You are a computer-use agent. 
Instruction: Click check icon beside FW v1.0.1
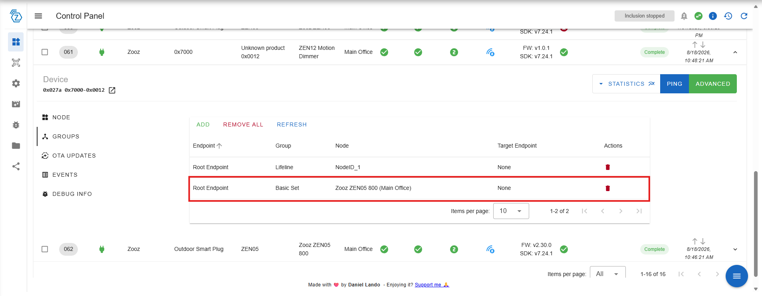point(564,52)
